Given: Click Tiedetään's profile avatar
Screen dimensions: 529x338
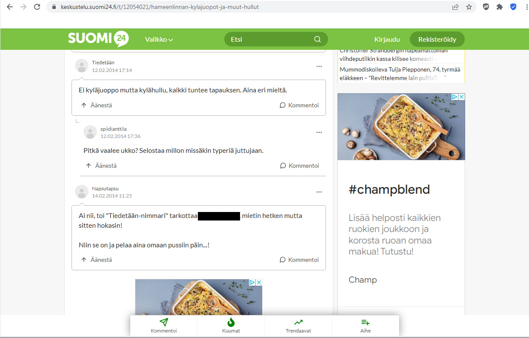Looking at the screenshot, I should [x=82, y=66].
